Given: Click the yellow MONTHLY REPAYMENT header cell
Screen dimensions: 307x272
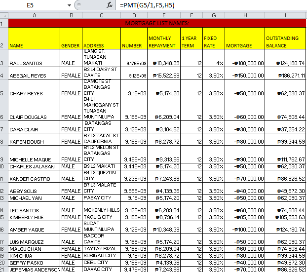Looking at the screenshot, I should coord(164,38).
